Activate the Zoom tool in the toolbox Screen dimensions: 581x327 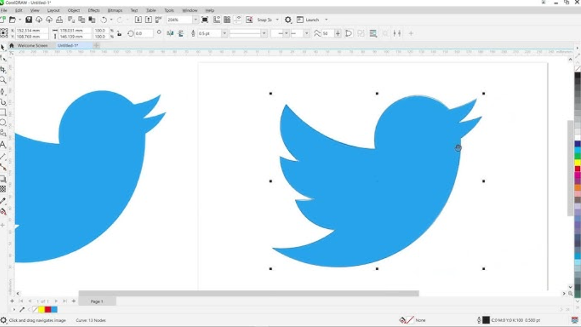click(3, 80)
